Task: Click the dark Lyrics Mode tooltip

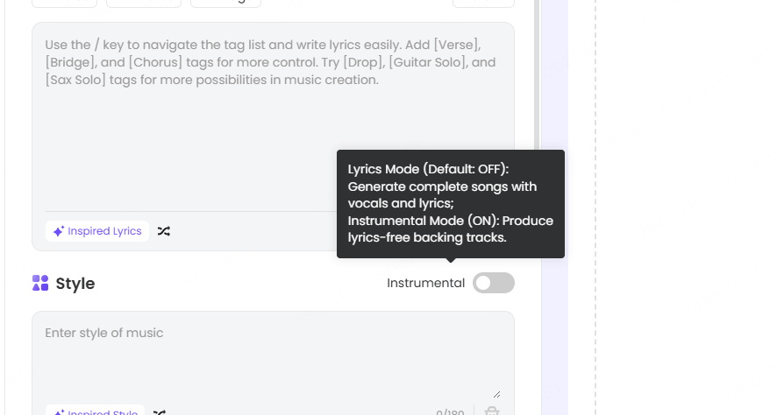Action: (x=450, y=203)
